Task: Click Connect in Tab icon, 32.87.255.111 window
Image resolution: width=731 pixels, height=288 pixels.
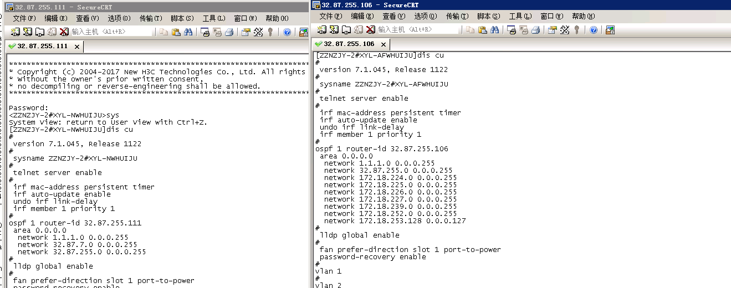Action: click(x=40, y=32)
